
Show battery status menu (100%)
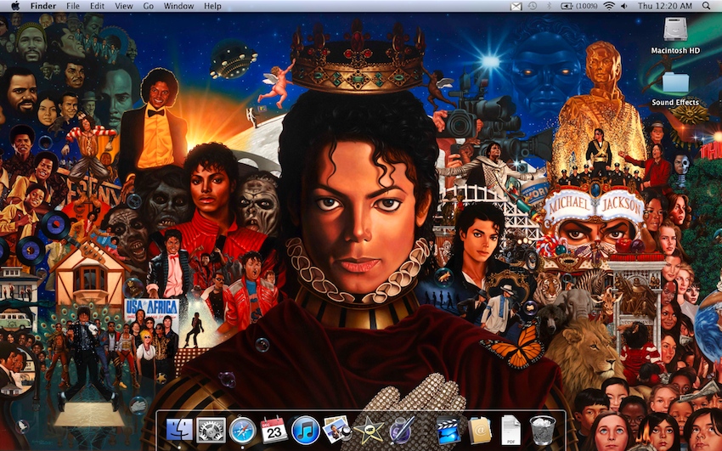click(x=578, y=6)
